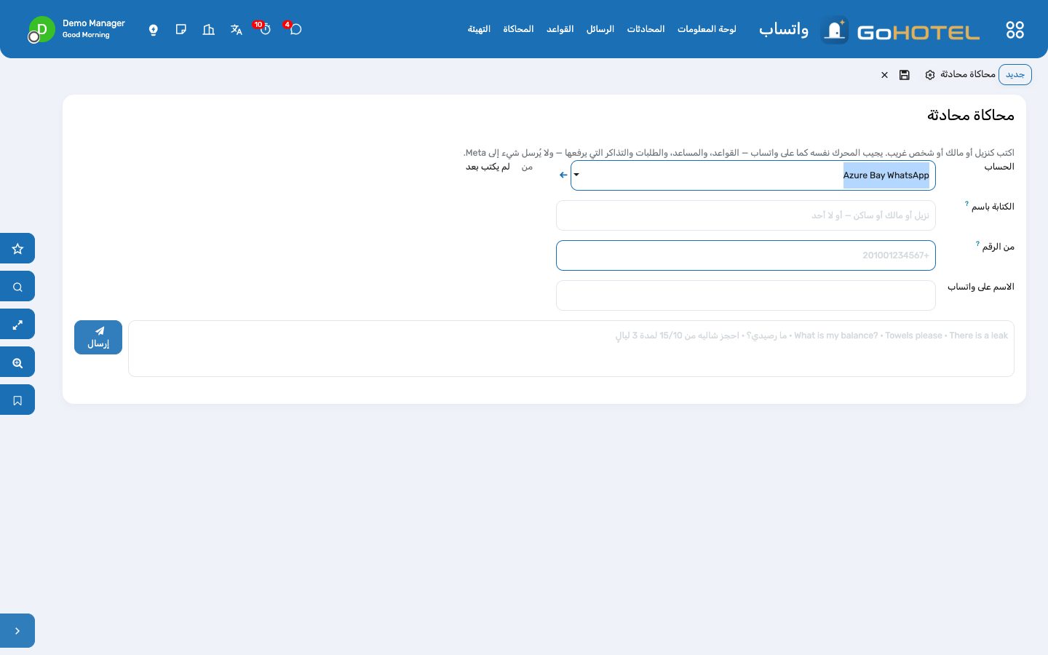Expand the side panel chevron arrow

point(17,631)
